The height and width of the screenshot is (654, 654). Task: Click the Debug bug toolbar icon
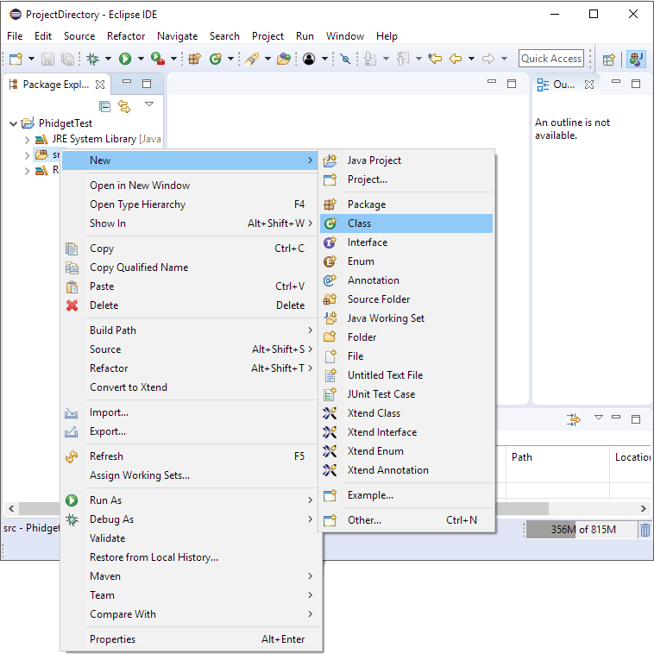(x=92, y=59)
